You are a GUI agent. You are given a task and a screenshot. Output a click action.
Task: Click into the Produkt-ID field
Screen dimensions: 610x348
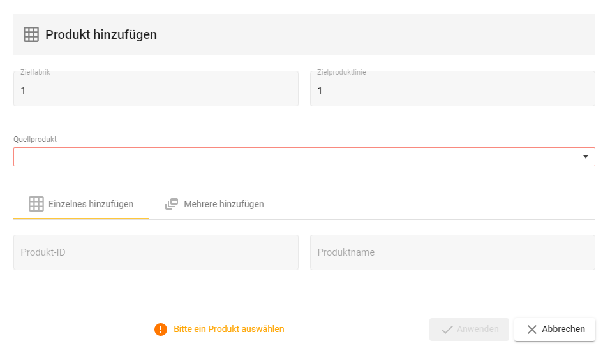coord(156,252)
